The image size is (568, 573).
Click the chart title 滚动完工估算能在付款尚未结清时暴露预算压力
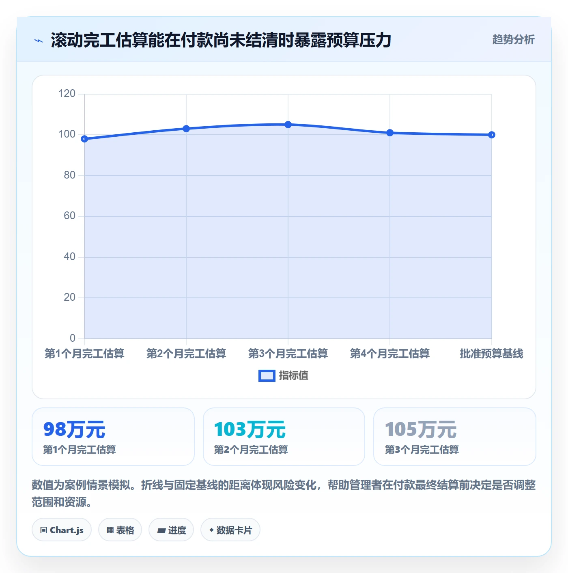[x=221, y=40]
